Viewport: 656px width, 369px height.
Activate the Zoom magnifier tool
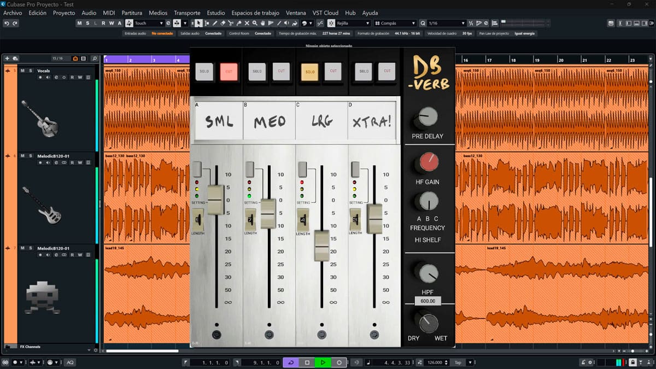(x=255, y=24)
